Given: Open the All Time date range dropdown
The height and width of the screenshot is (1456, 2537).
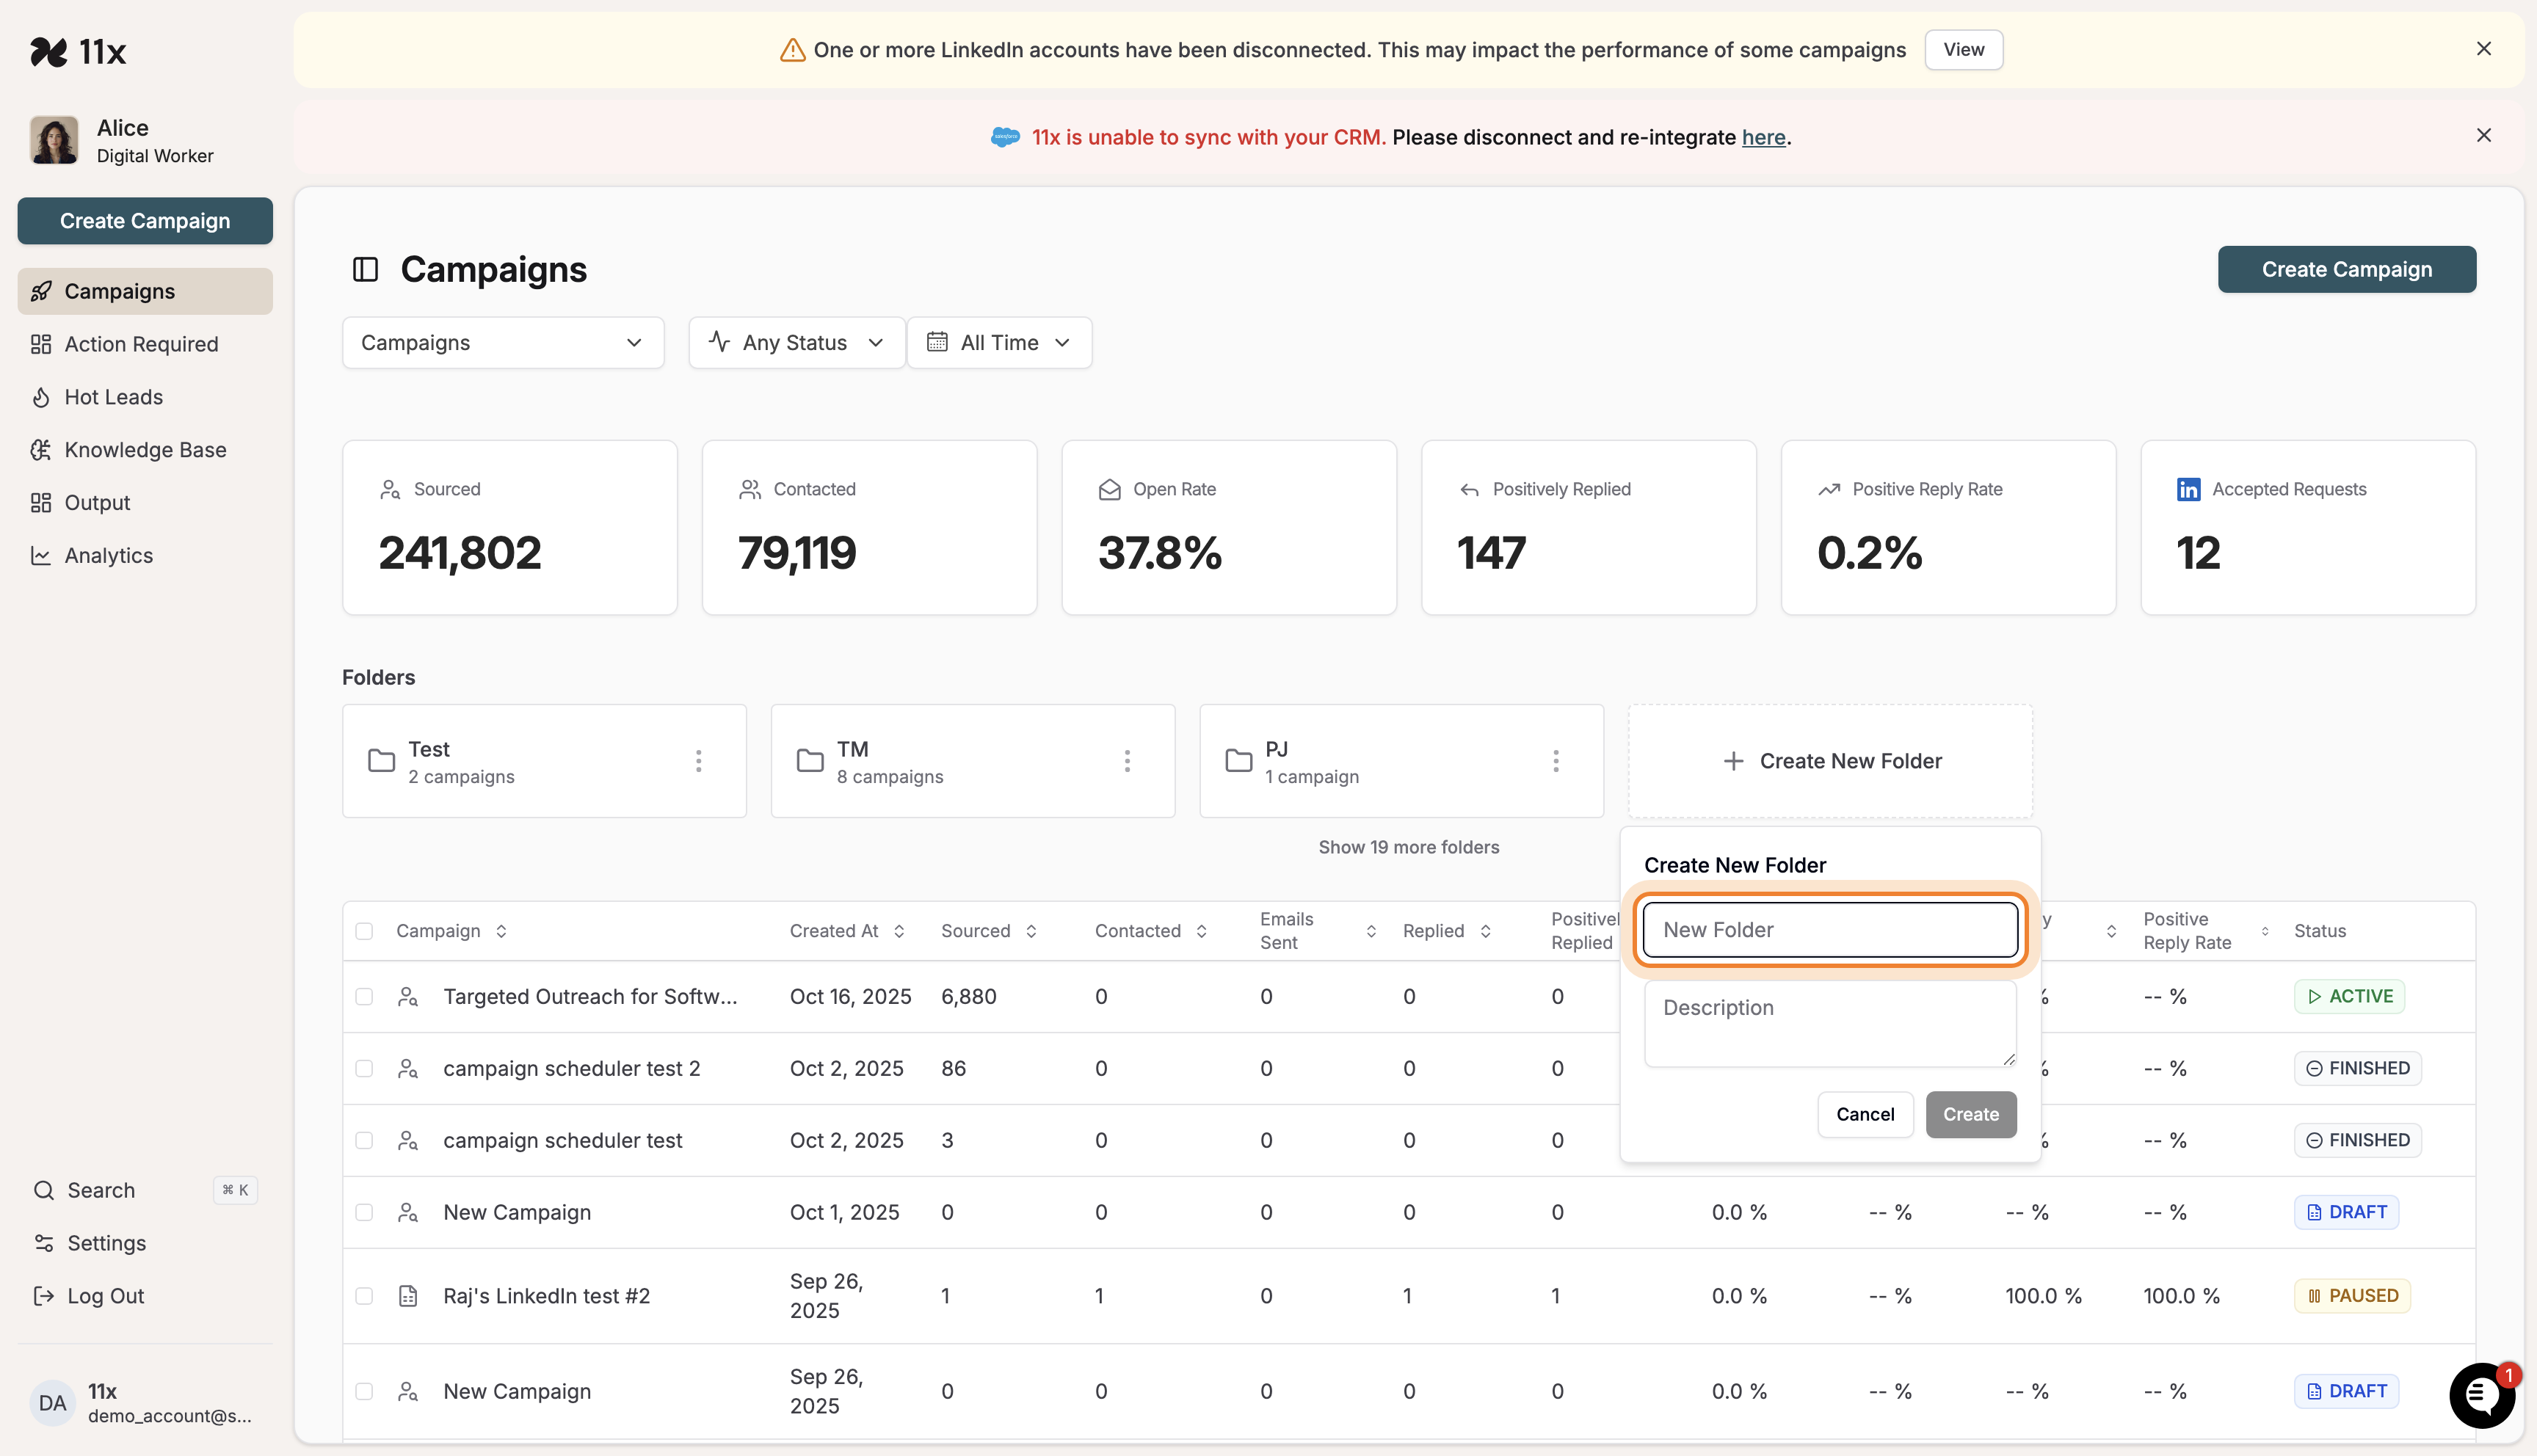Looking at the screenshot, I should tap(999, 343).
